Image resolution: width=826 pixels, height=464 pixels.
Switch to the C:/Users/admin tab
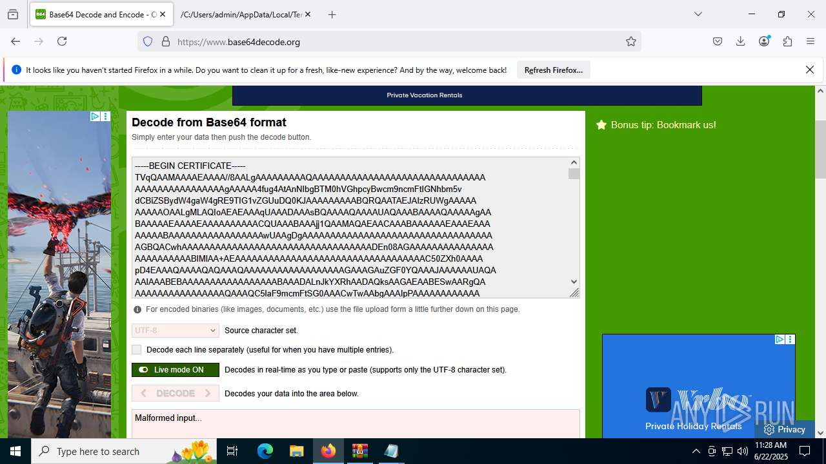[x=241, y=14]
